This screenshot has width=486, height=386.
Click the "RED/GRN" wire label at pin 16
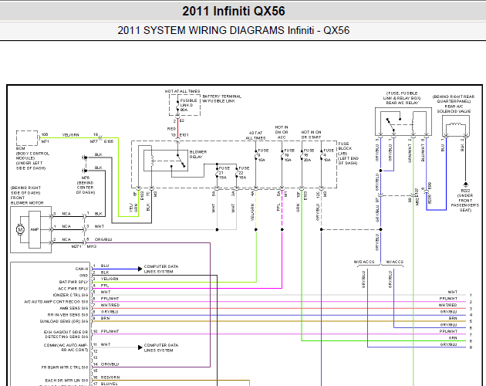pos(110,378)
